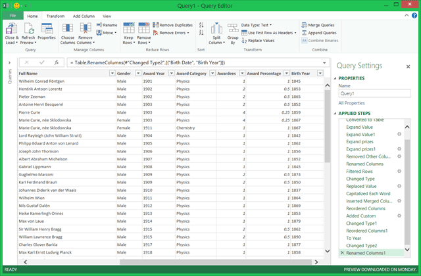Screen dimensions: 421x276
Task: Switch to the Transform tab
Action: tap(56, 14)
